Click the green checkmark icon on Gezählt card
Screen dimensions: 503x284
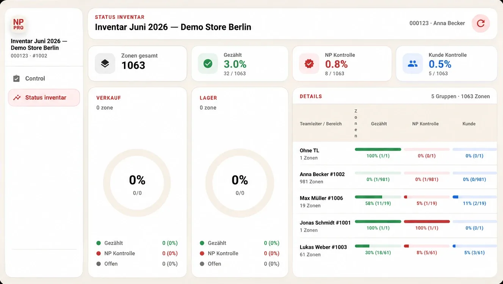(x=208, y=64)
